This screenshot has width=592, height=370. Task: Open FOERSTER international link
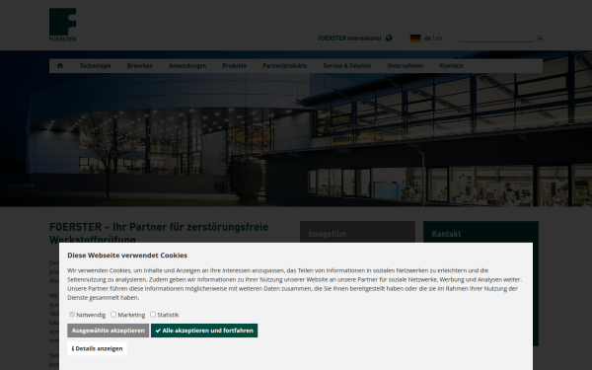click(x=349, y=38)
